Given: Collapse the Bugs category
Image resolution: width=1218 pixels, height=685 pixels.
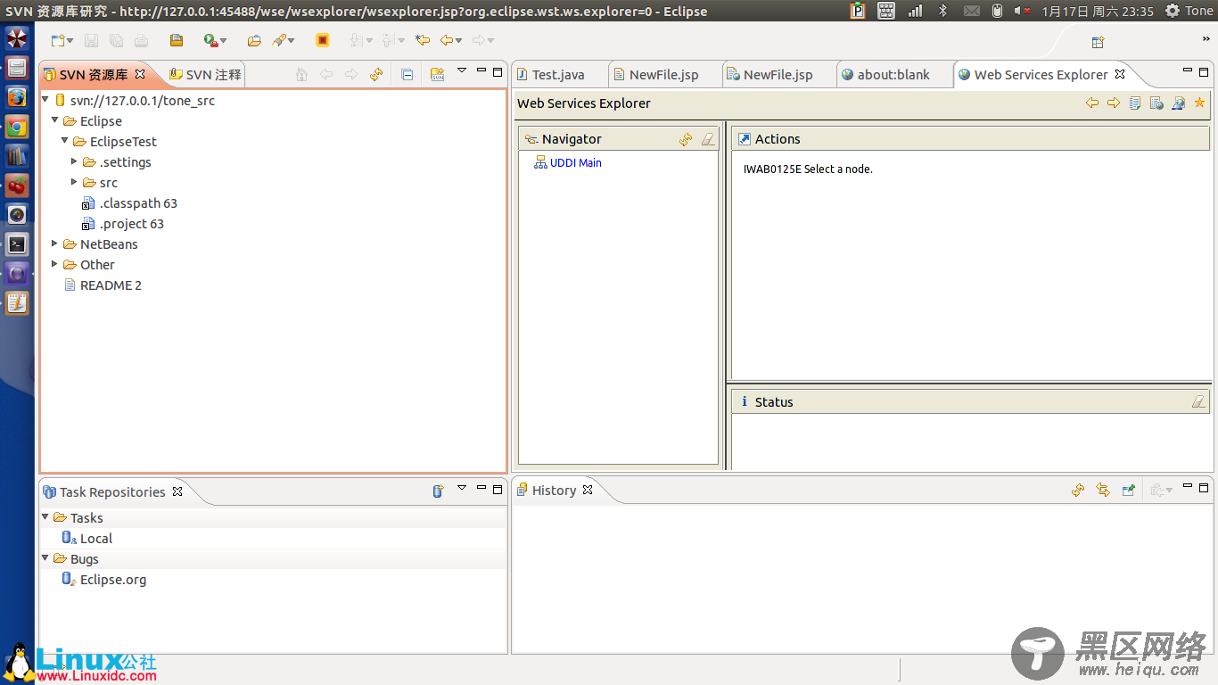Looking at the screenshot, I should tap(45, 557).
